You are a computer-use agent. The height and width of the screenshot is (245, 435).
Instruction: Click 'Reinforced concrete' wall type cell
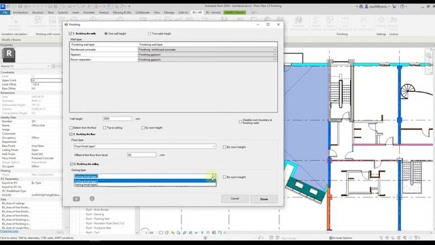[x=104, y=50]
